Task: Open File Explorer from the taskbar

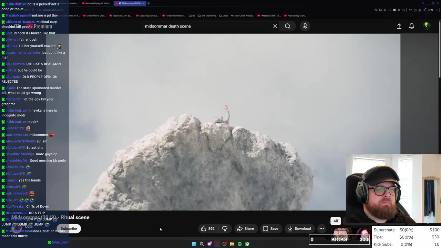Action: point(232,244)
